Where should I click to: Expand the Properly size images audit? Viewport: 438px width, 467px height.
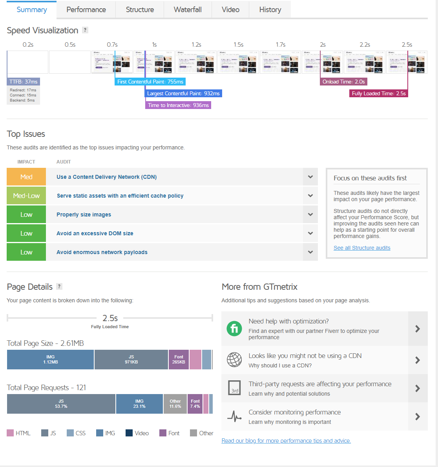point(310,214)
